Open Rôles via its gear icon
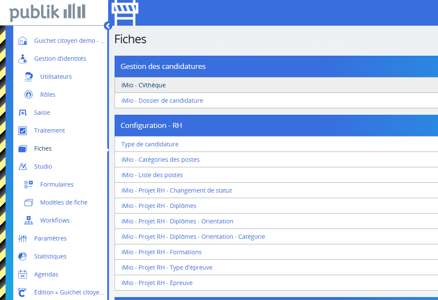438x300 pixels. click(x=28, y=94)
